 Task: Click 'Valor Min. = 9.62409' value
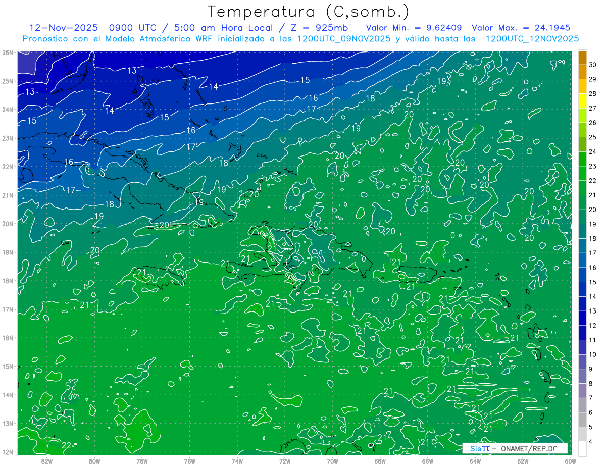pos(415,28)
